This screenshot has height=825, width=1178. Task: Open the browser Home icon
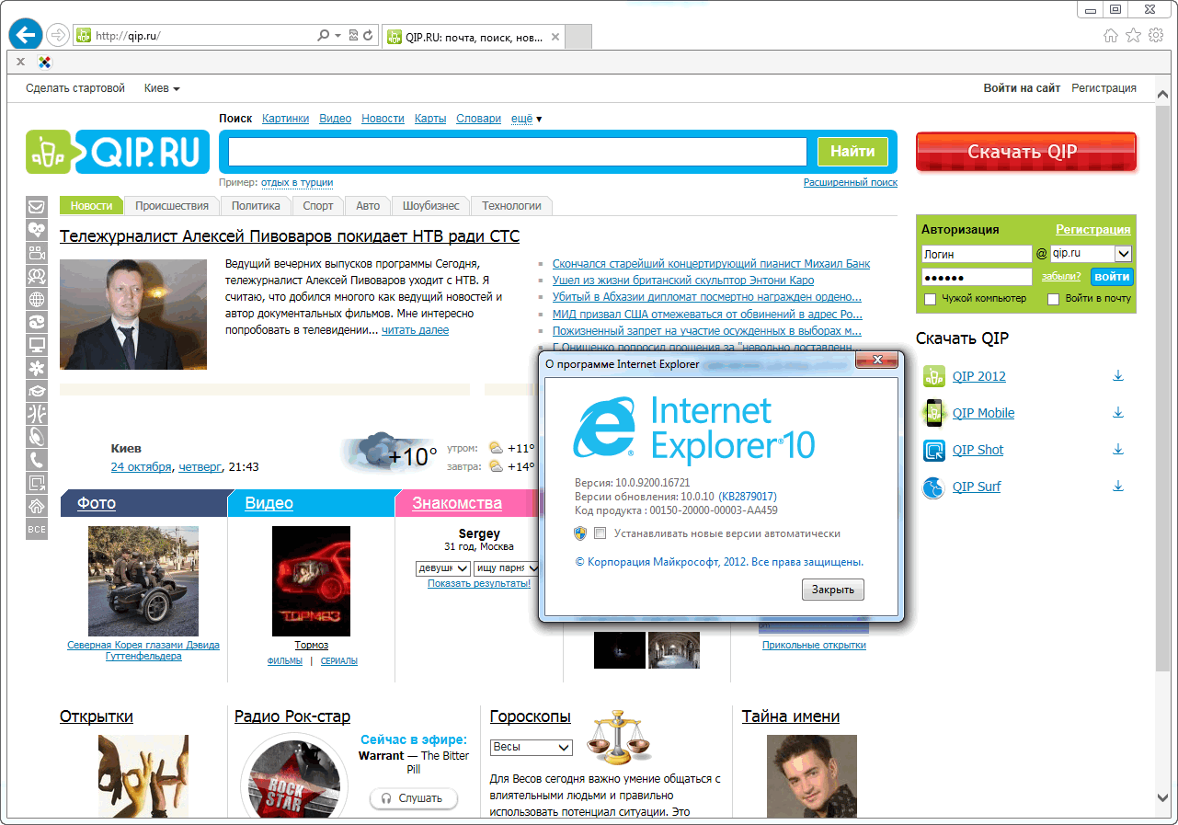tap(1111, 35)
